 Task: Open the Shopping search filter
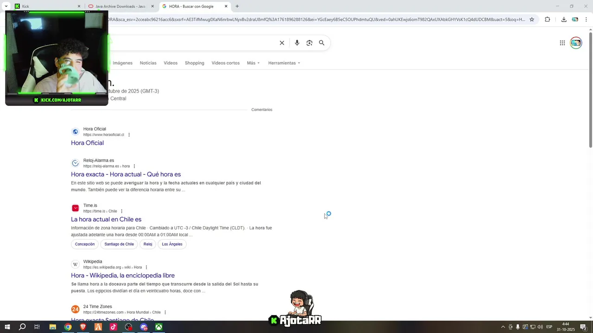195,63
